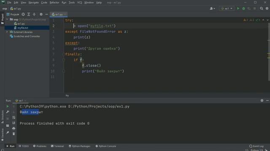Click ex1.py breadcrumb in navigation bar
Viewport: 270px width, 151px height.
[16, 8]
